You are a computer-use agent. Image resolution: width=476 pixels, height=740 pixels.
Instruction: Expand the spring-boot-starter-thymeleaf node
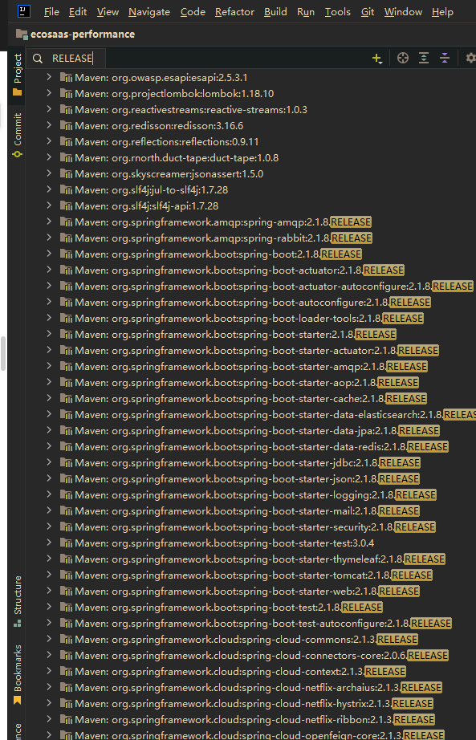(x=49, y=559)
